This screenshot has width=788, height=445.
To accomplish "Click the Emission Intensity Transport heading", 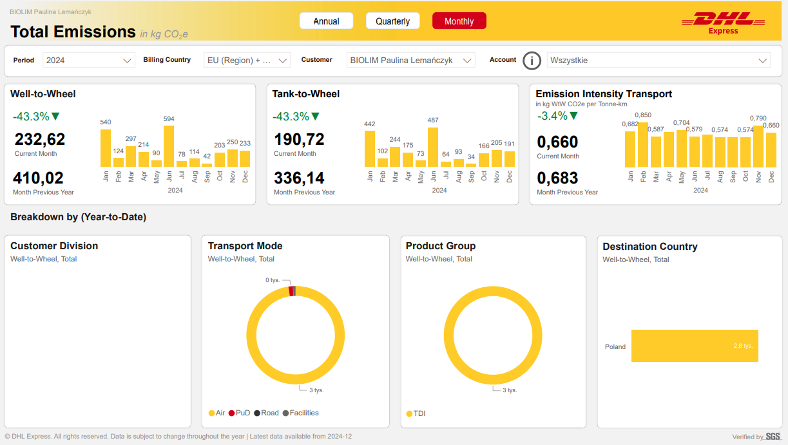I will [604, 94].
